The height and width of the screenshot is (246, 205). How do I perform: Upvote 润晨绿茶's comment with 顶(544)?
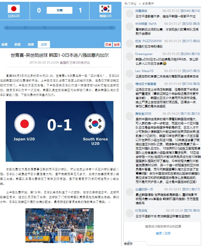(186, 11)
